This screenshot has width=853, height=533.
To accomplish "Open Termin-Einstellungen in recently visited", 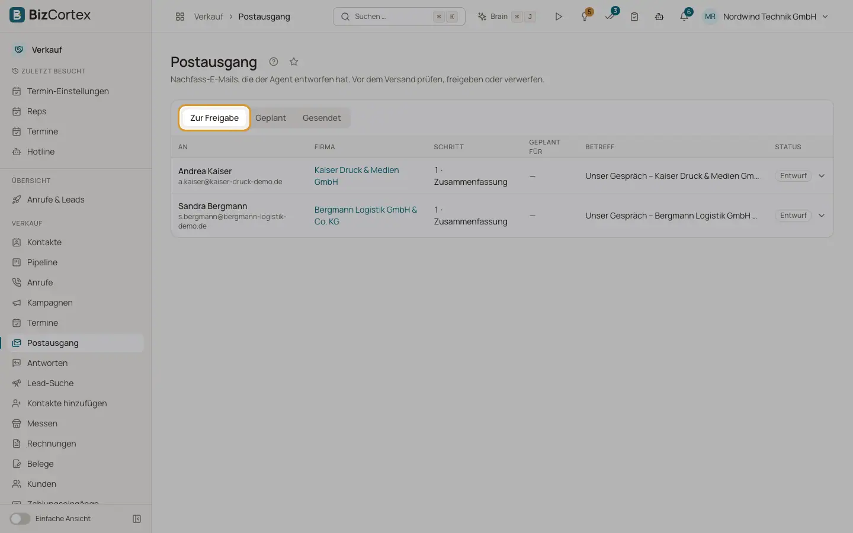I will tap(68, 91).
